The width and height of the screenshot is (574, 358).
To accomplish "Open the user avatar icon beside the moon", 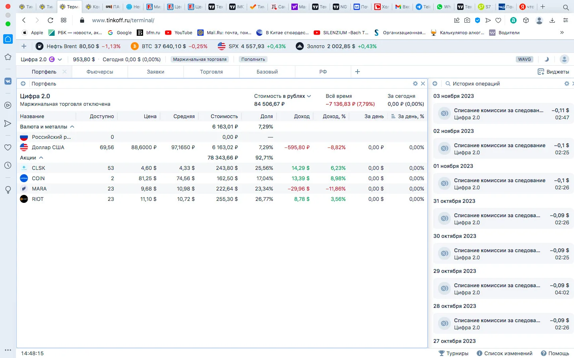I will [564, 59].
